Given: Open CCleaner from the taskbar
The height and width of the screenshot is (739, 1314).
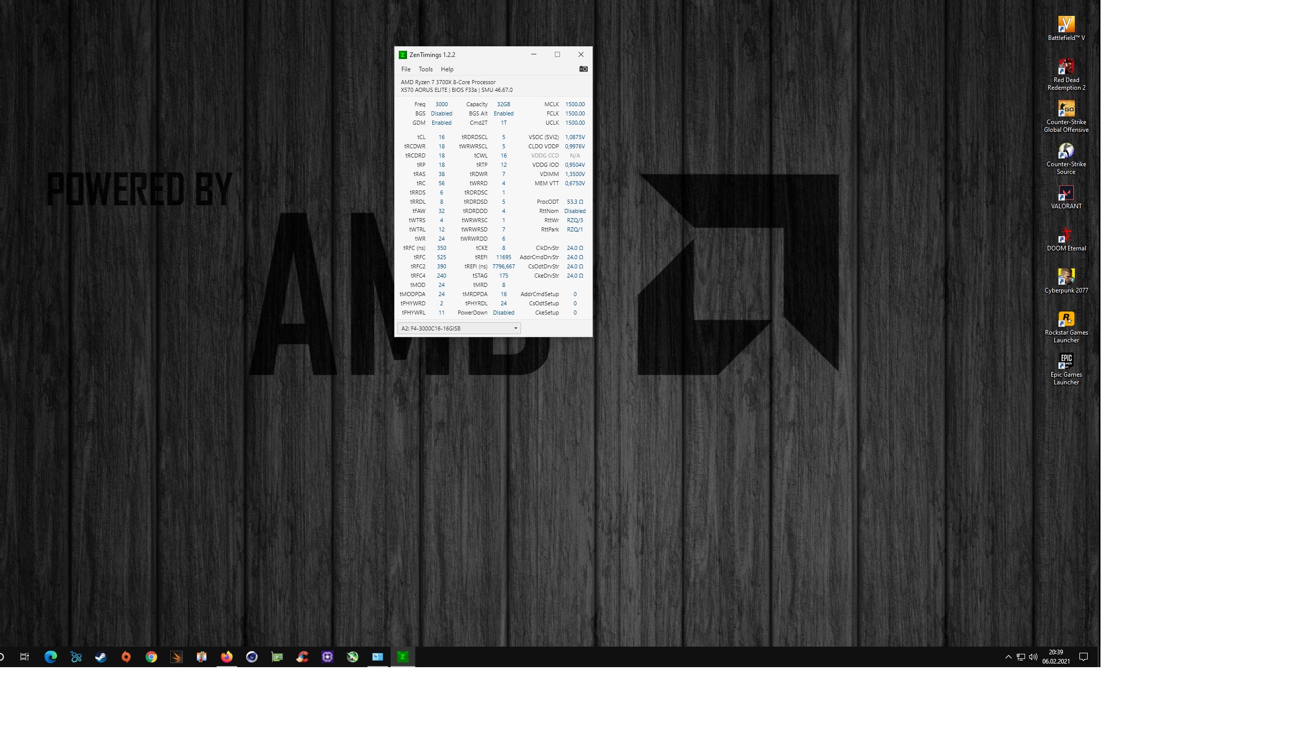Looking at the screenshot, I should [x=302, y=657].
